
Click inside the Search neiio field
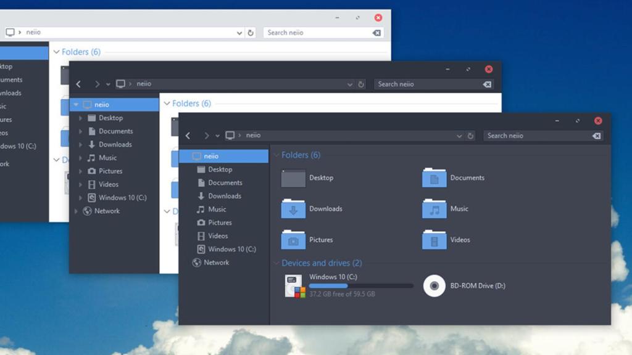(x=531, y=135)
